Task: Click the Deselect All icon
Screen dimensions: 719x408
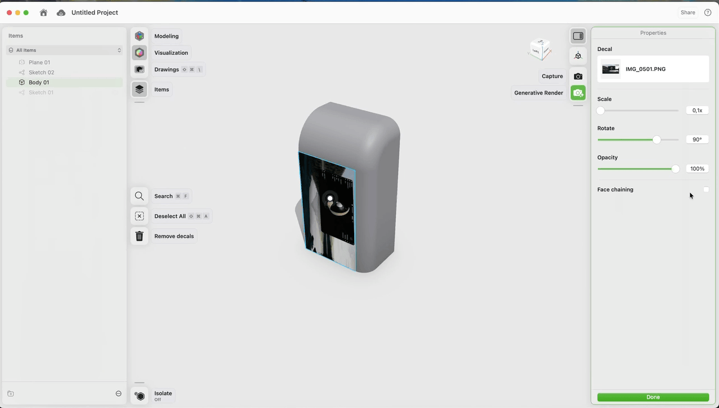Action: point(140,216)
